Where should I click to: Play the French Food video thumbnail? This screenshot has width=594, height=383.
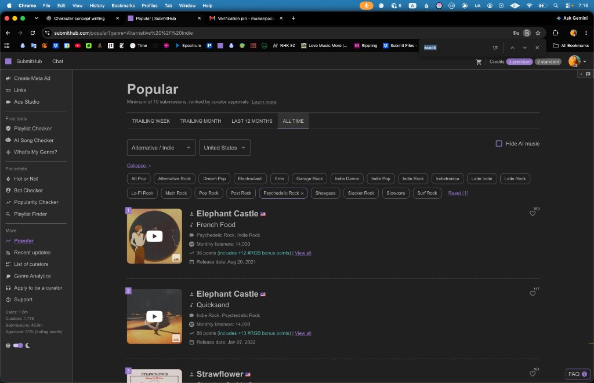tap(154, 236)
